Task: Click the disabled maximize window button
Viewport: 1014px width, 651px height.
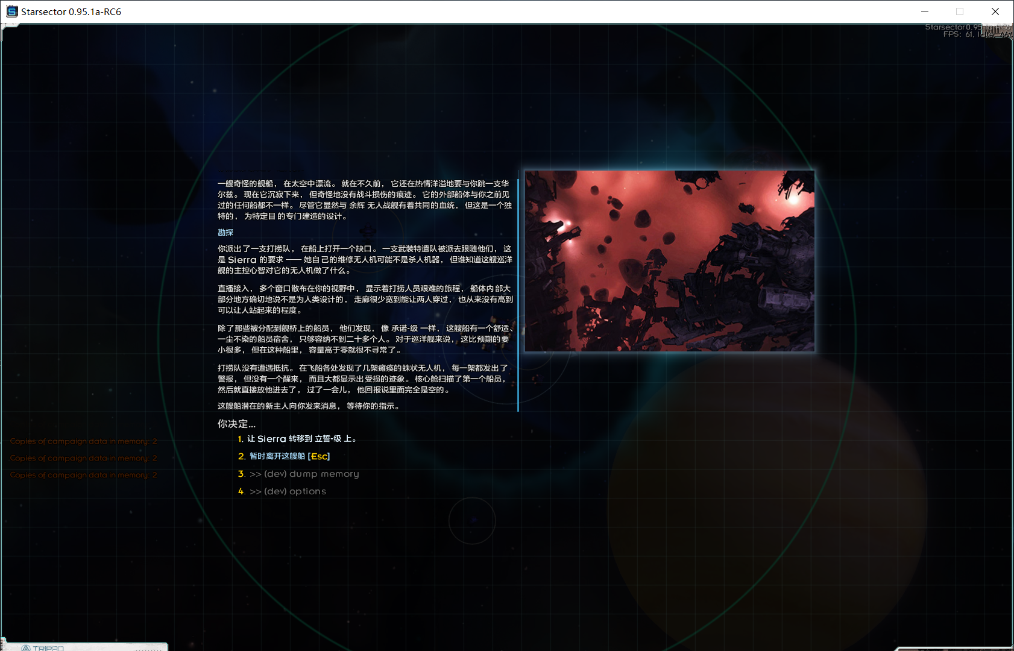Action: click(960, 11)
